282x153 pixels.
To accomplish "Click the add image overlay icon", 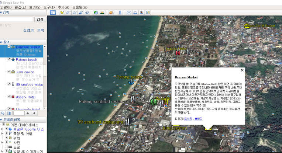I will [81, 13].
